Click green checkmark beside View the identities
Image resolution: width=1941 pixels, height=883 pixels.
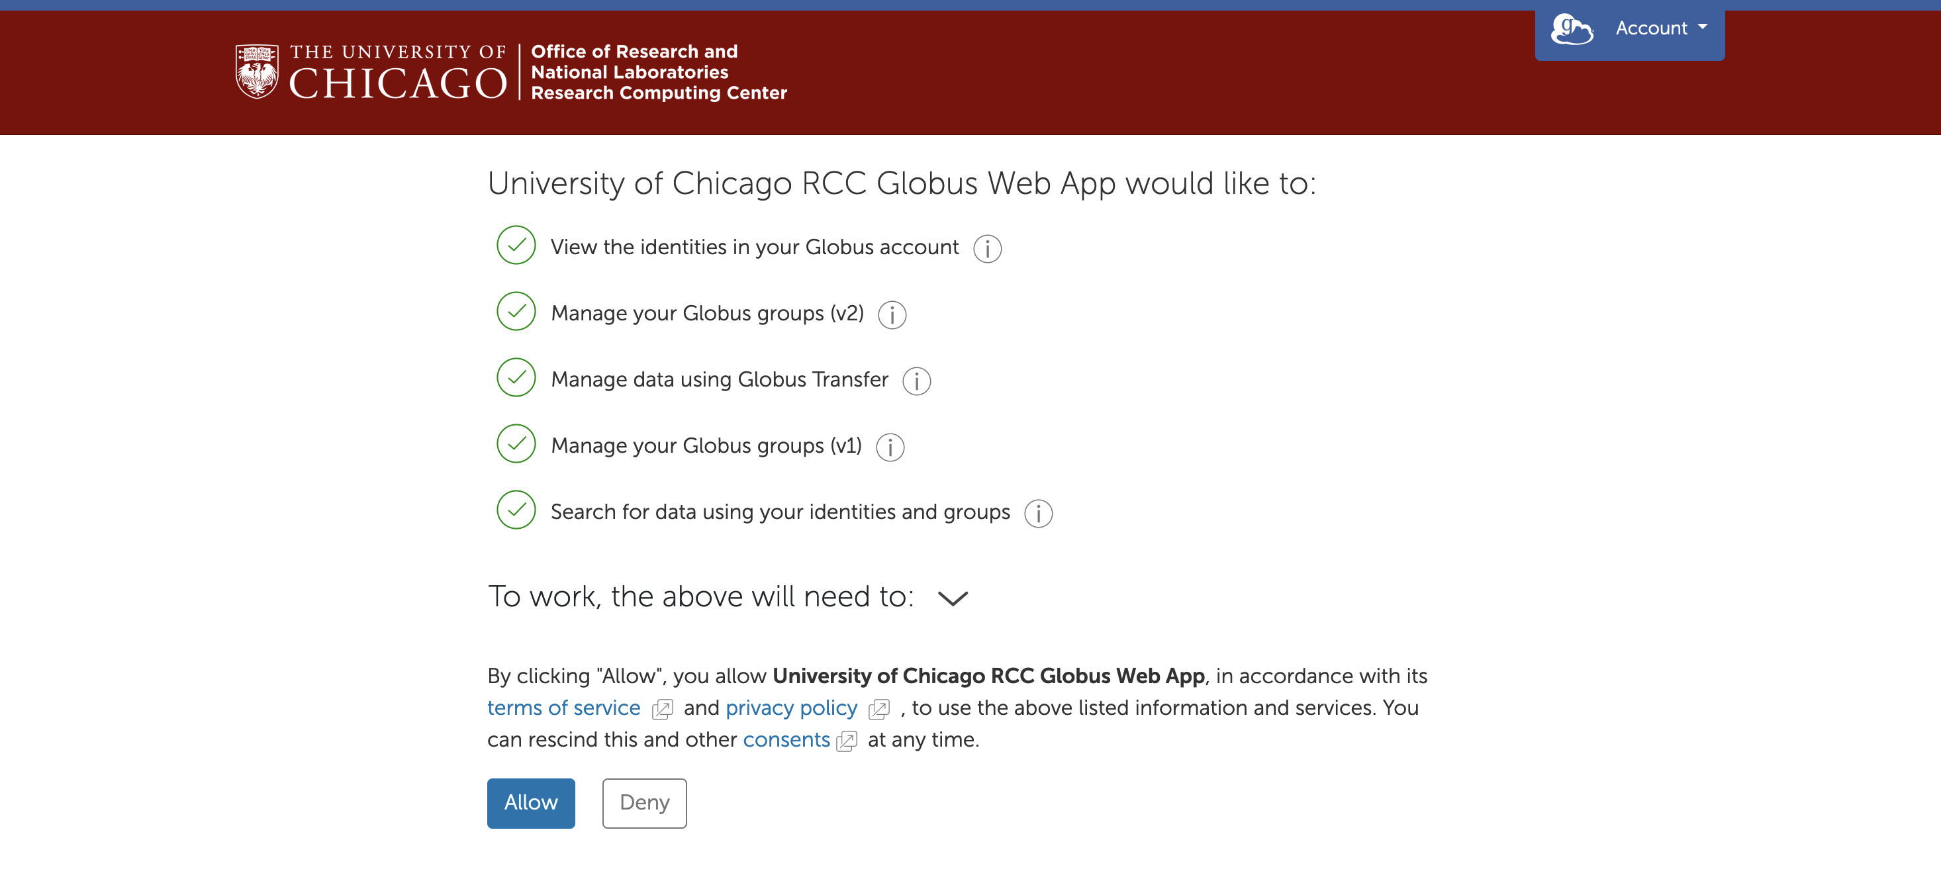pos(516,245)
